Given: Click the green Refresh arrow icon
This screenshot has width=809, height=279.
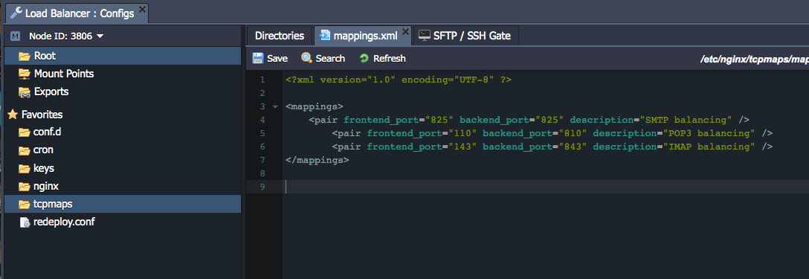Looking at the screenshot, I should (x=364, y=58).
